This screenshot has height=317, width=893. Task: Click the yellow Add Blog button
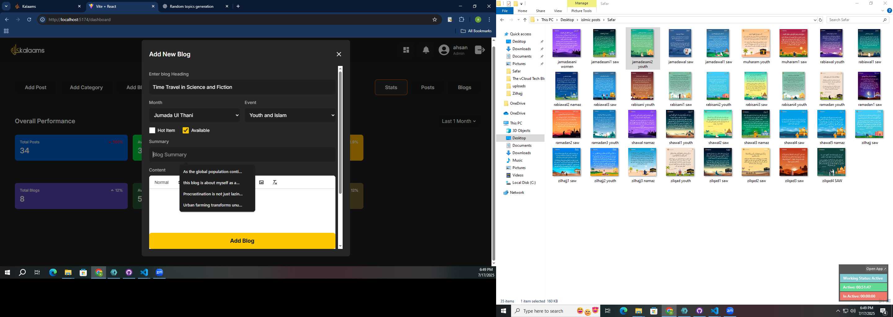(x=242, y=241)
